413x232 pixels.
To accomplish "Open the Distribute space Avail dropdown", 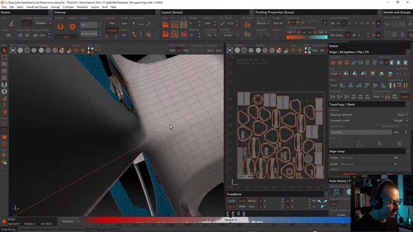I will tap(378, 97).
